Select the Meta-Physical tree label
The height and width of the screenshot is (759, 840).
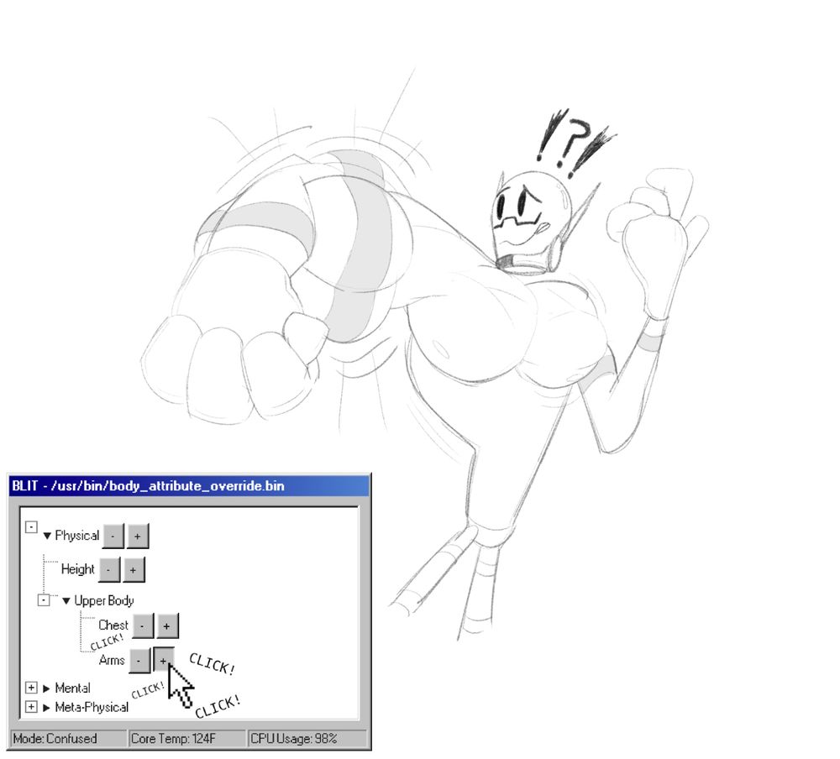[x=92, y=707]
